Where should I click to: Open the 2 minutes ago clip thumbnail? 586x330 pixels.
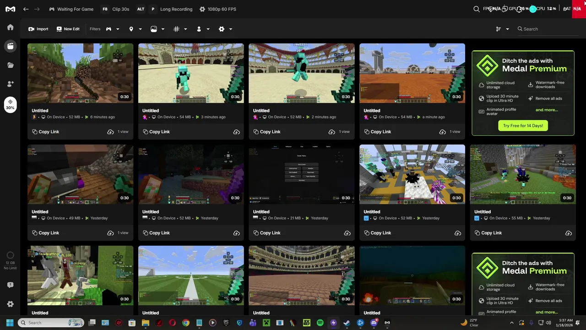302,73
